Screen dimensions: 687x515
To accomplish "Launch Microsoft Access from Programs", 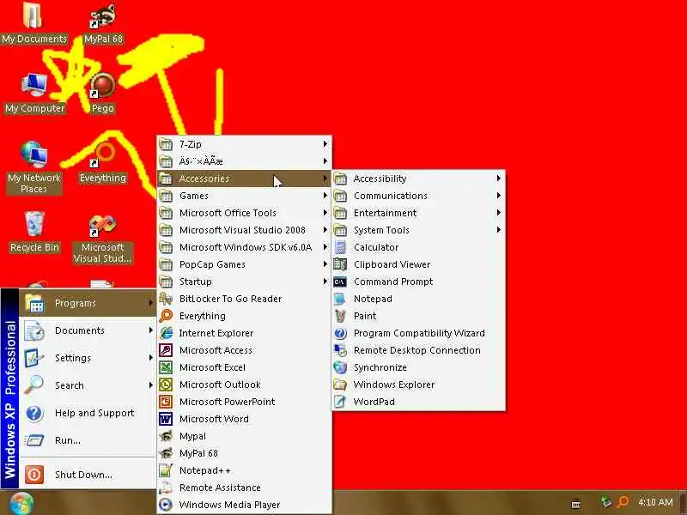I will click(244, 350).
